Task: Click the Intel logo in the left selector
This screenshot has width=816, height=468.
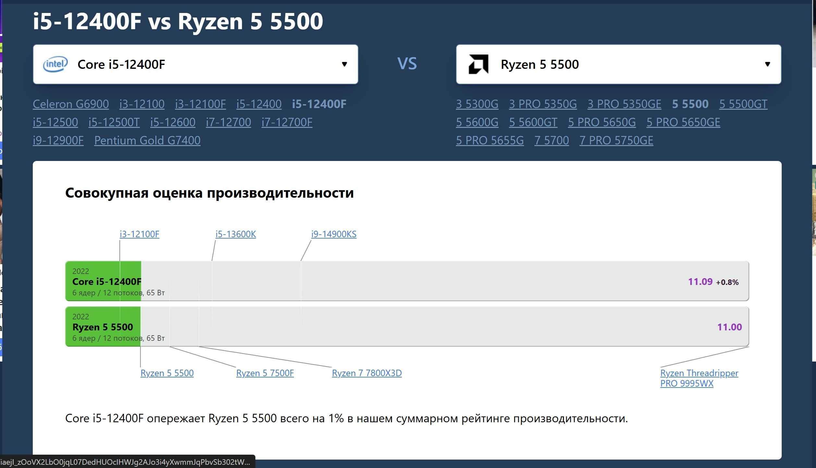Action: pyautogui.click(x=55, y=64)
